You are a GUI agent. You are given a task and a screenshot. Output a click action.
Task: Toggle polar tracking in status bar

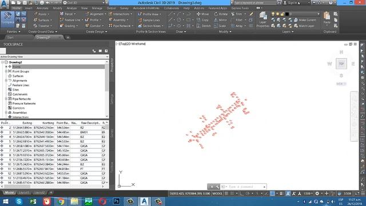pos(248,193)
